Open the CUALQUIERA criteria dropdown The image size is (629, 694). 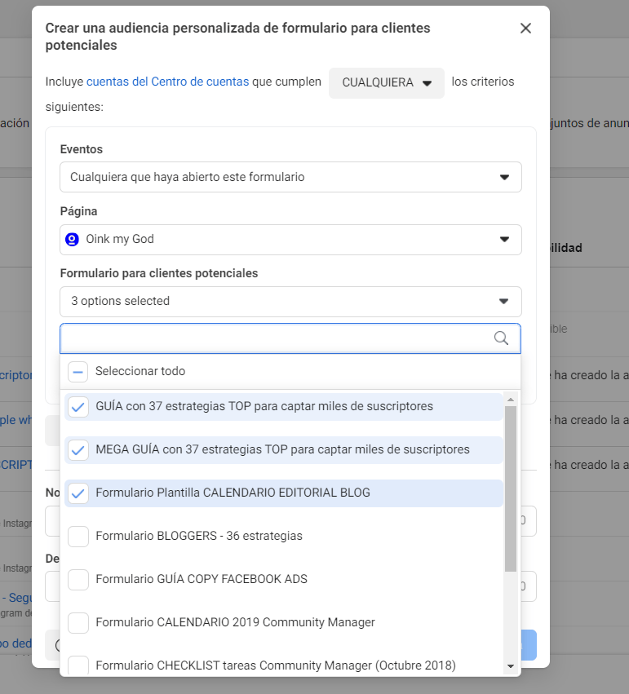point(386,82)
